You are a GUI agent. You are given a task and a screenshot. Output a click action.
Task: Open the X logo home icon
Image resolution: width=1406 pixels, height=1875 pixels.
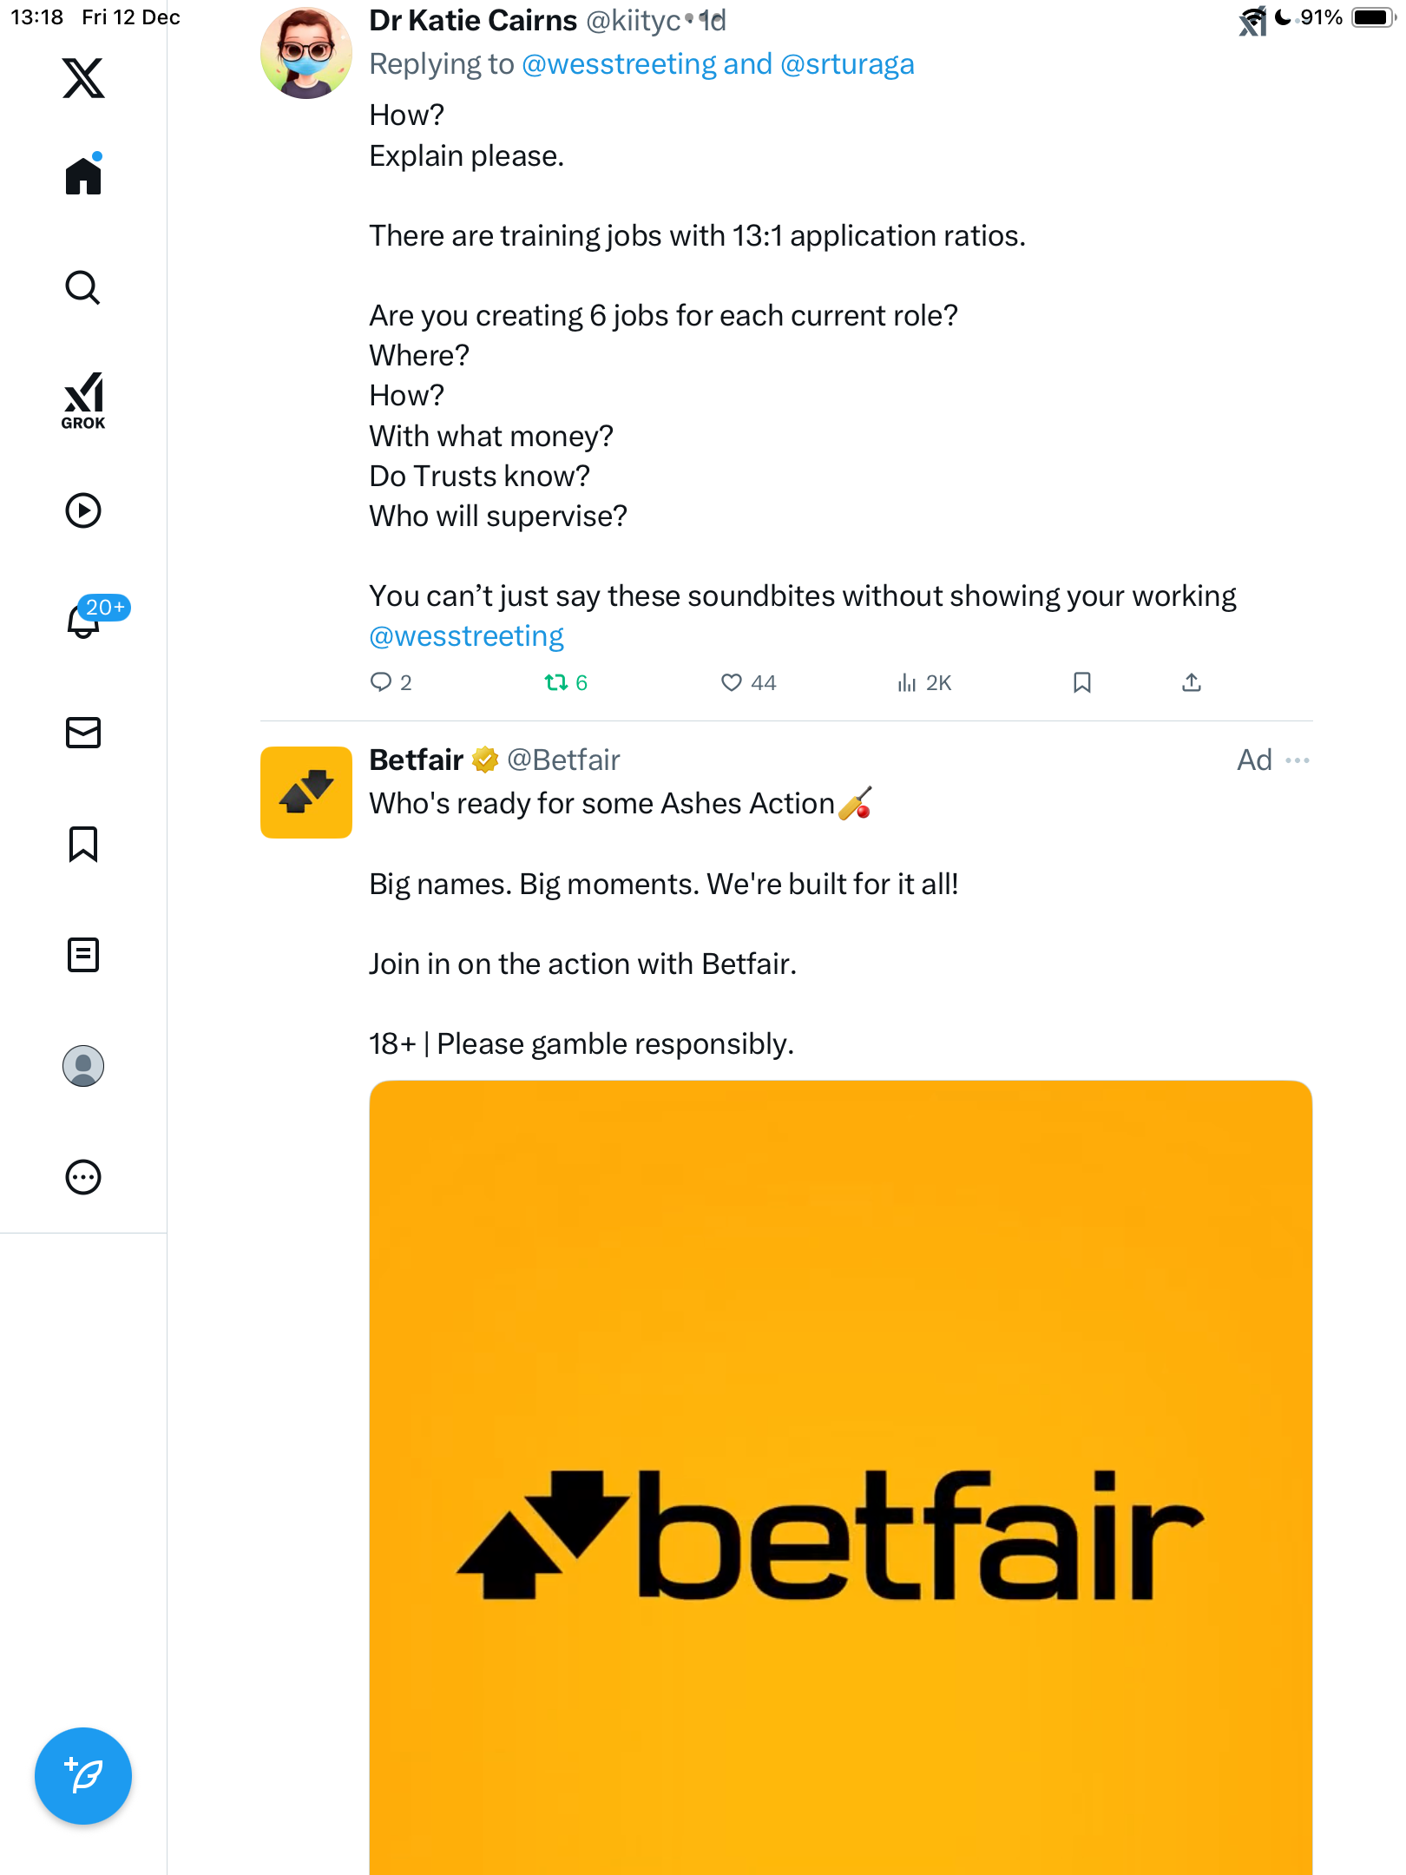[83, 78]
